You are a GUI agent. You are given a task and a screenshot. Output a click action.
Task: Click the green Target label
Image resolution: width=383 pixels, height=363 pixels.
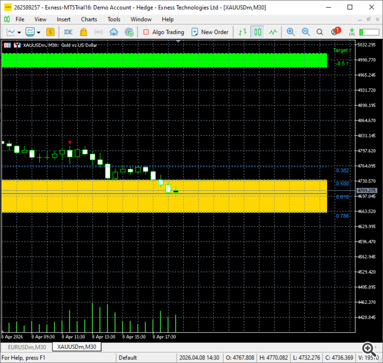point(342,51)
